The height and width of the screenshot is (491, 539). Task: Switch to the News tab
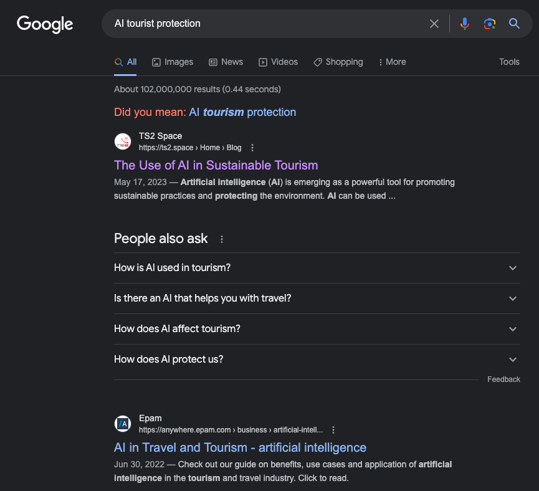tap(226, 62)
